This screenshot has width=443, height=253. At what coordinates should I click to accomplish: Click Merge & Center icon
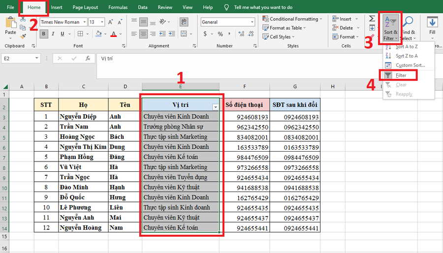(x=184, y=34)
